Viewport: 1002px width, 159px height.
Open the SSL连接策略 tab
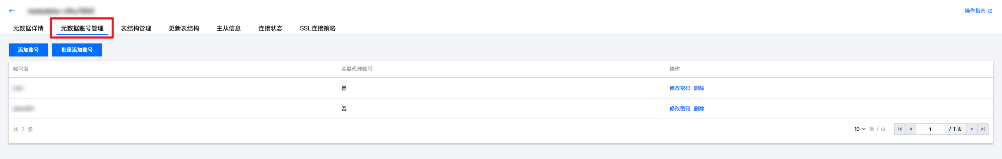coord(318,28)
